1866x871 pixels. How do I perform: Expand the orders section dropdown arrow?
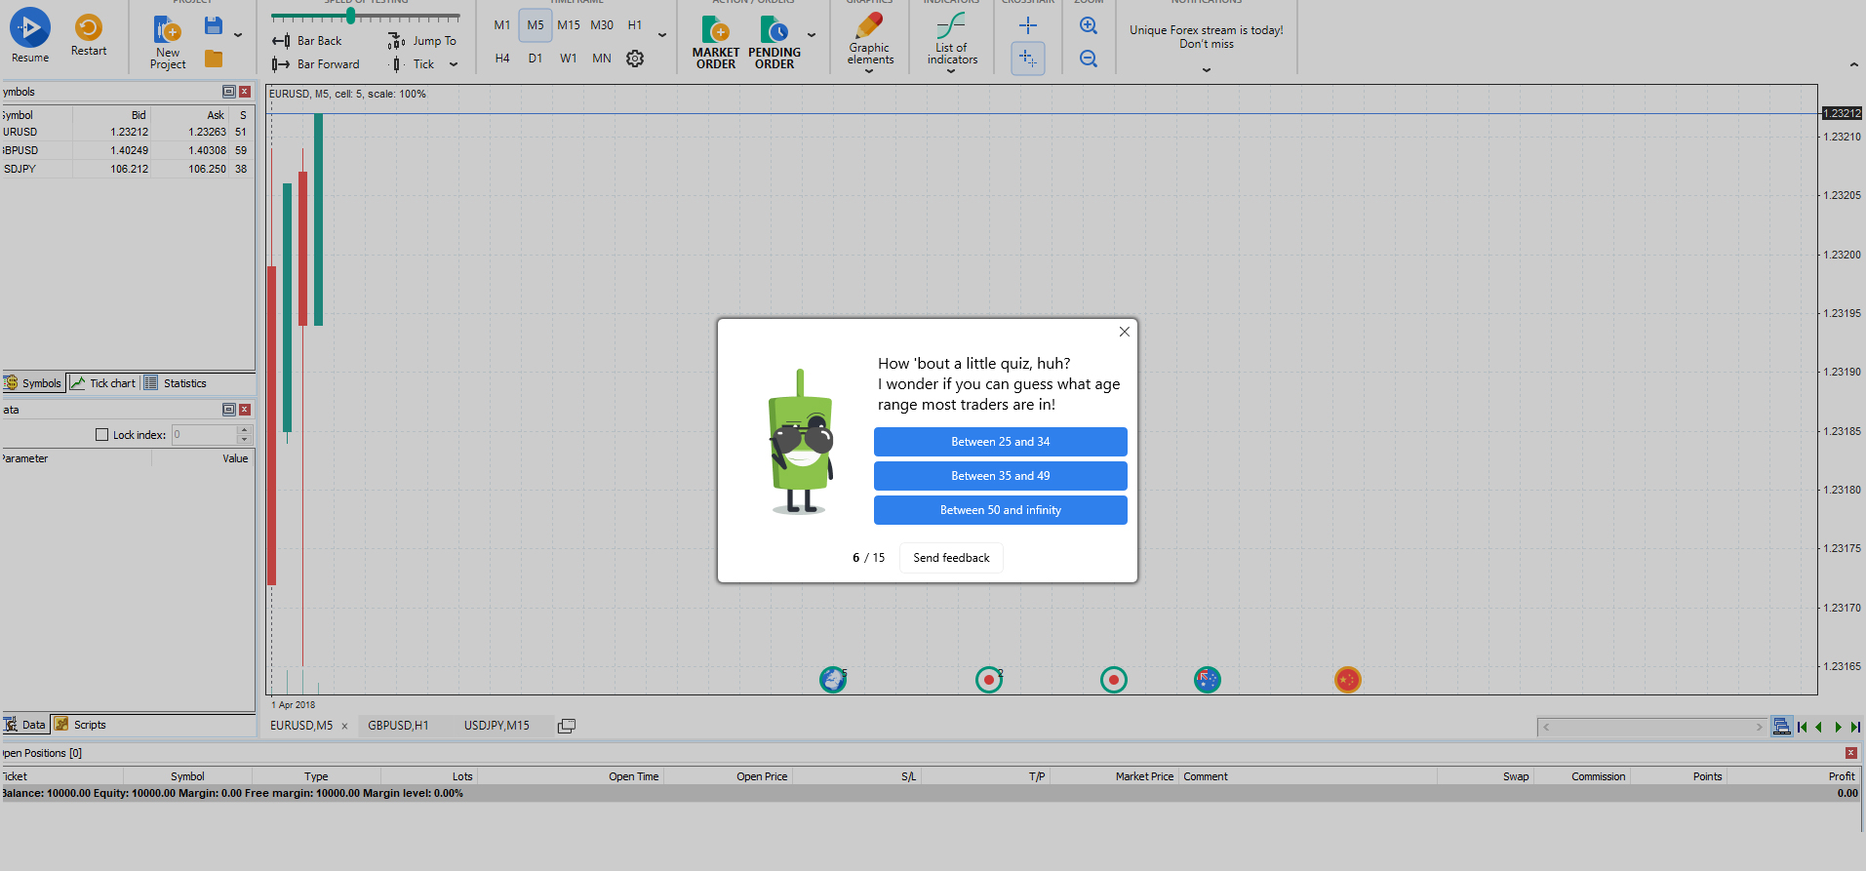pyautogui.click(x=812, y=35)
